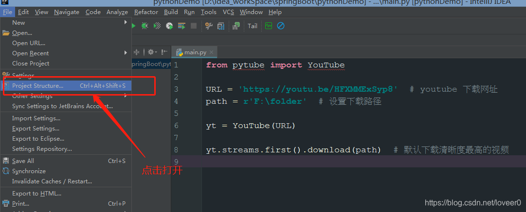Screen dimensions: 526x212
Task: Choose Import Settings...
Action: pyautogui.click(x=66, y=118)
